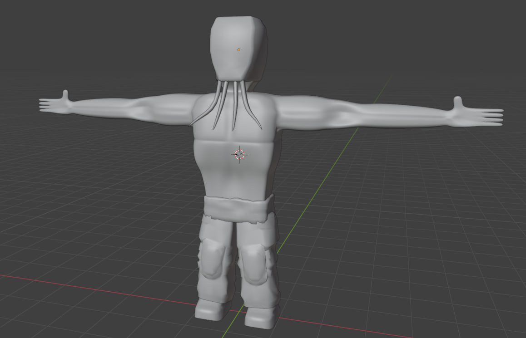Click the hand at the viewport's left side

click(57, 103)
